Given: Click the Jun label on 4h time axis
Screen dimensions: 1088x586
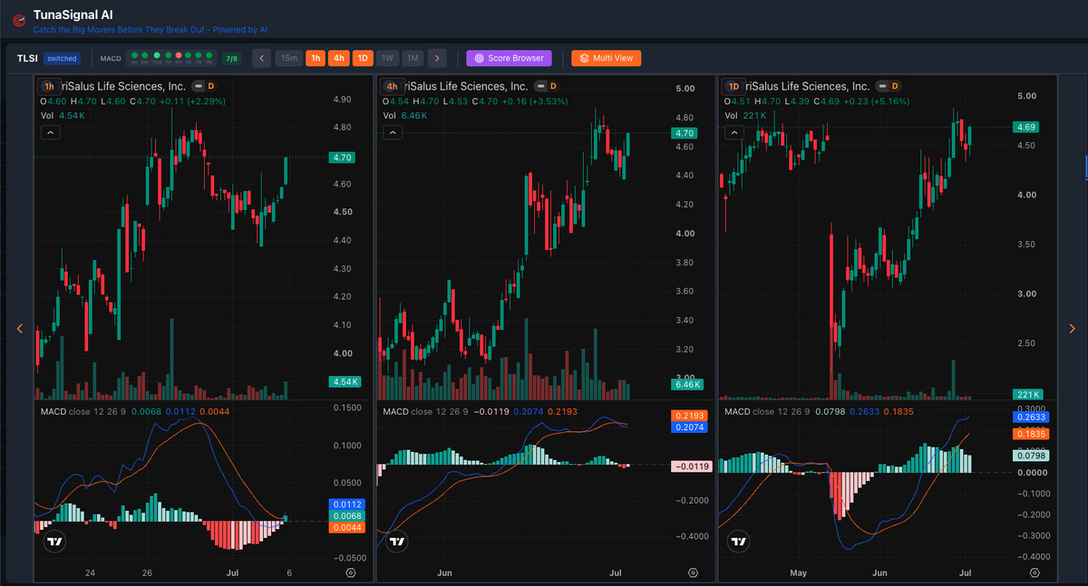Looking at the screenshot, I should pyautogui.click(x=444, y=573).
